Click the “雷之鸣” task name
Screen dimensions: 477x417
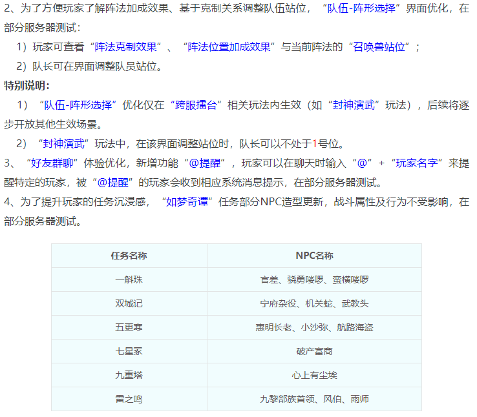pos(129,399)
